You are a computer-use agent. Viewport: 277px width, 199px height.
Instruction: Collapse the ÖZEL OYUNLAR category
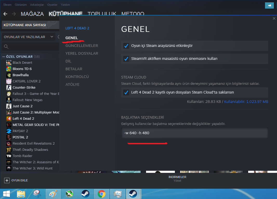click(x=4, y=57)
